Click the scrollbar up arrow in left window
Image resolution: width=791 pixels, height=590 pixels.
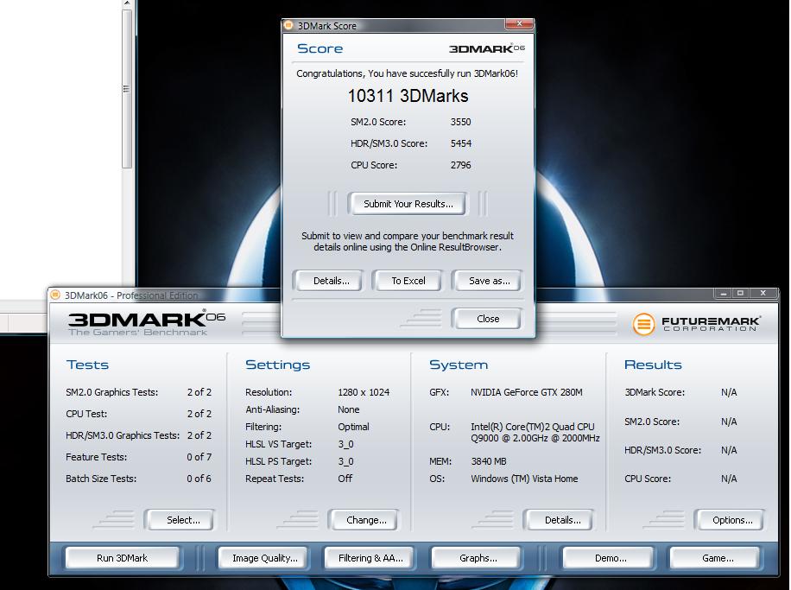coord(127,3)
